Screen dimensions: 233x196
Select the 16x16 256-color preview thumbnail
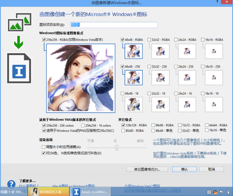tap(214, 78)
